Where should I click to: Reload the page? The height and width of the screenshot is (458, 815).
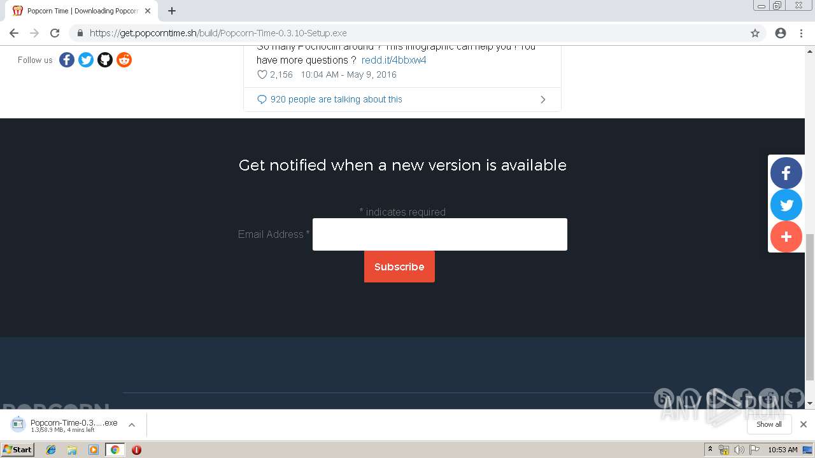pyautogui.click(x=55, y=33)
